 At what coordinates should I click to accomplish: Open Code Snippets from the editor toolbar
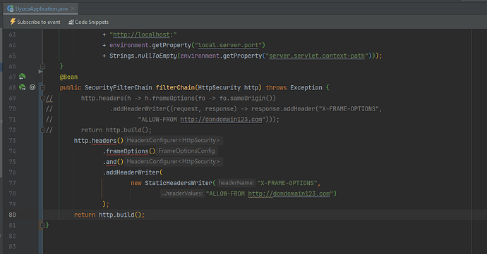pyautogui.click(x=88, y=22)
